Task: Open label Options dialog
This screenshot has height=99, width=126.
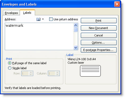Action: click(99, 43)
